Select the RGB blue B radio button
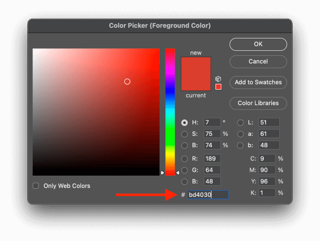 coord(185,182)
